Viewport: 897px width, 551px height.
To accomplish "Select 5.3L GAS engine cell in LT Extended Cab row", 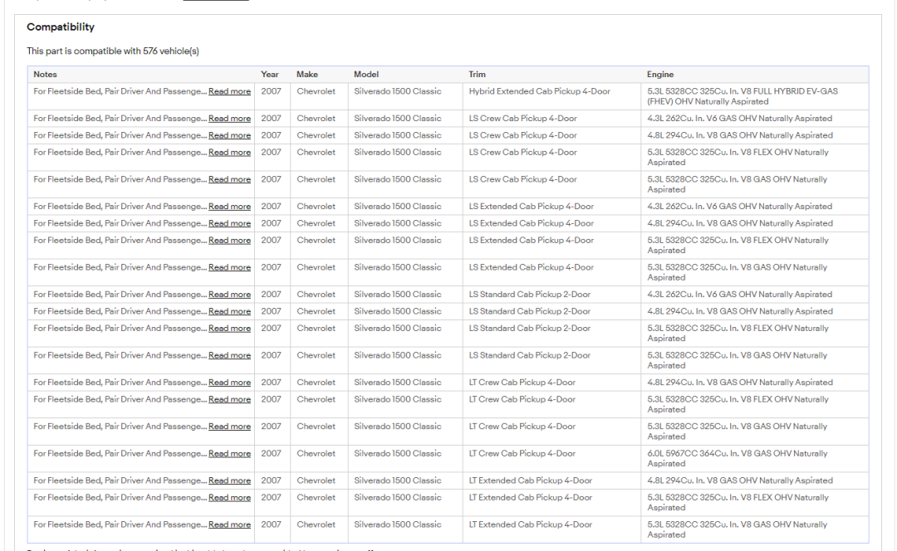I will click(x=738, y=530).
